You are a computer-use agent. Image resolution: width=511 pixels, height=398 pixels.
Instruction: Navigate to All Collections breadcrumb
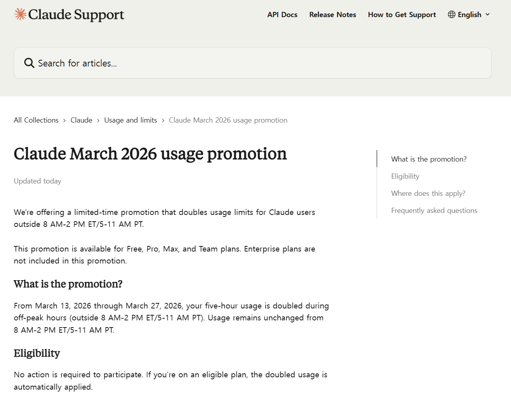(x=36, y=120)
